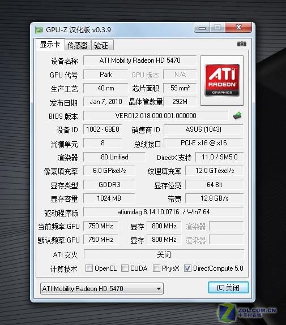Check the PhysX checkbox
The height and width of the screenshot is (325, 286).
coord(156,268)
